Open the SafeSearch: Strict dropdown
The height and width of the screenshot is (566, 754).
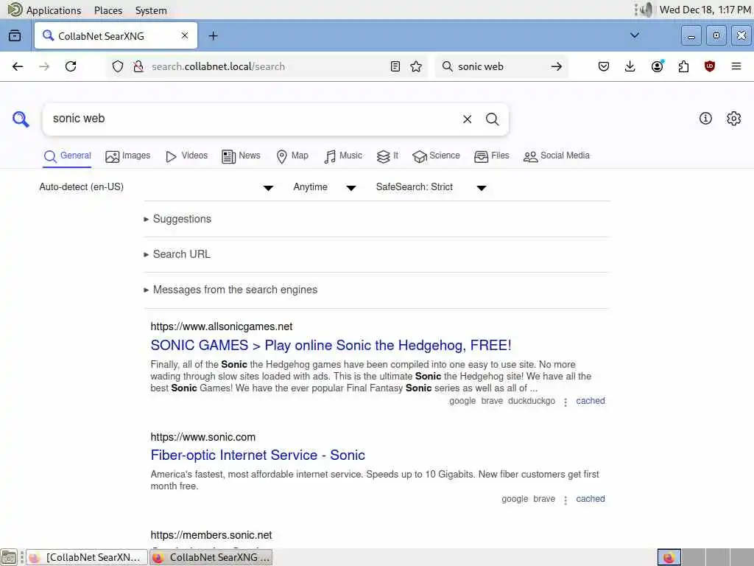431,187
